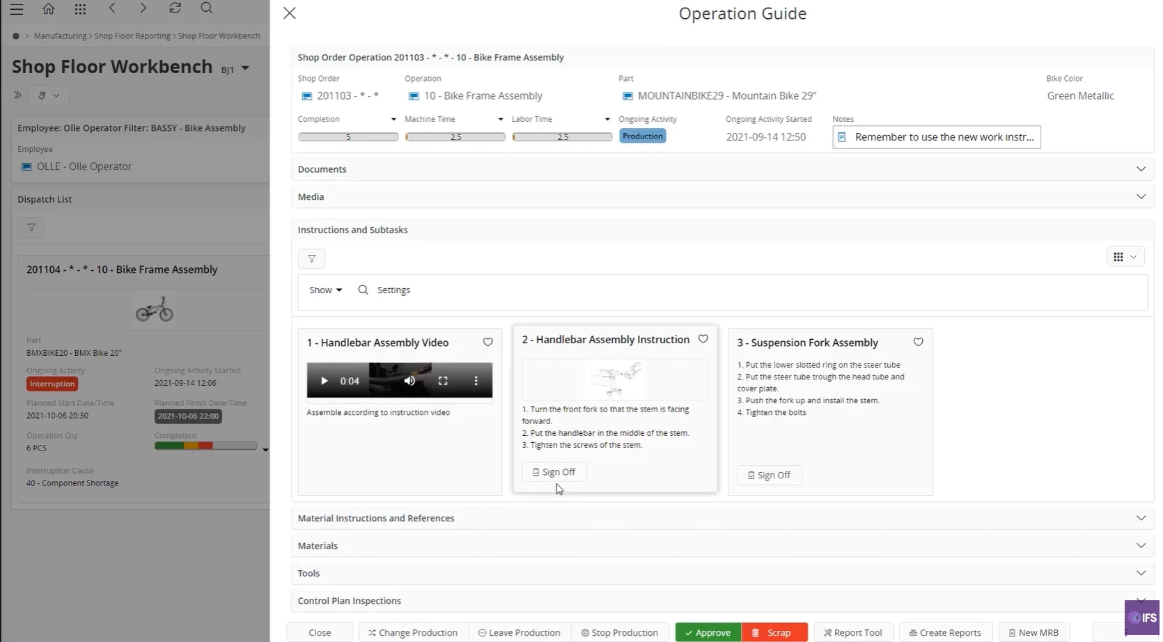Close the Operation Guide panel
Screen dimensions: 1163x642
(290, 13)
